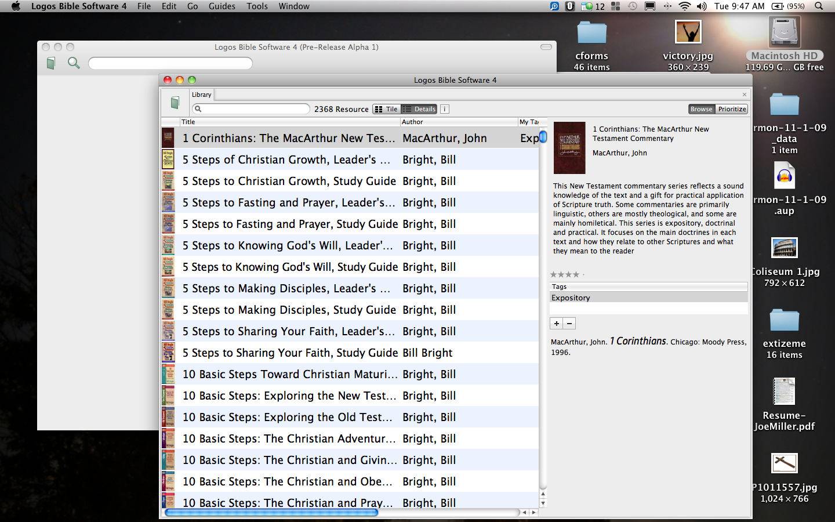Select row '5 Steps to Knowing God's Will, Study Guide'
The height and width of the screenshot is (522, 835).
point(350,267)
